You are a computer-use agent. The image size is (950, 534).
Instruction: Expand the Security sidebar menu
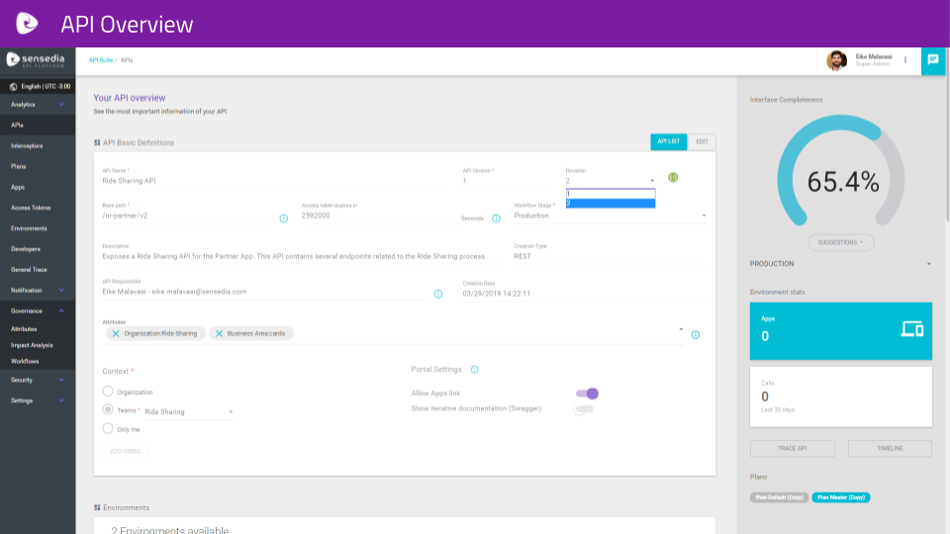38,380
